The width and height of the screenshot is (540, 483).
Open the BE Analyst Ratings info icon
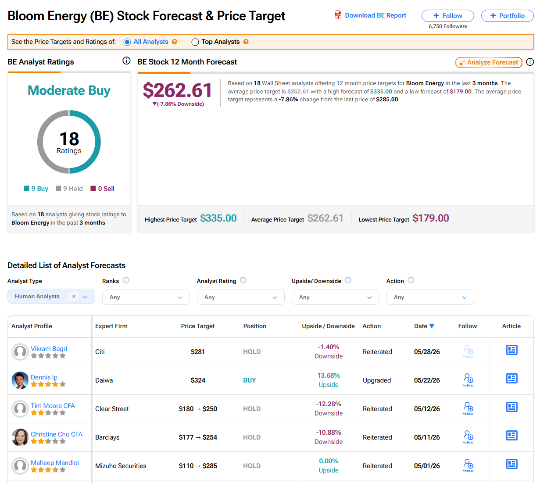(126, 61)
